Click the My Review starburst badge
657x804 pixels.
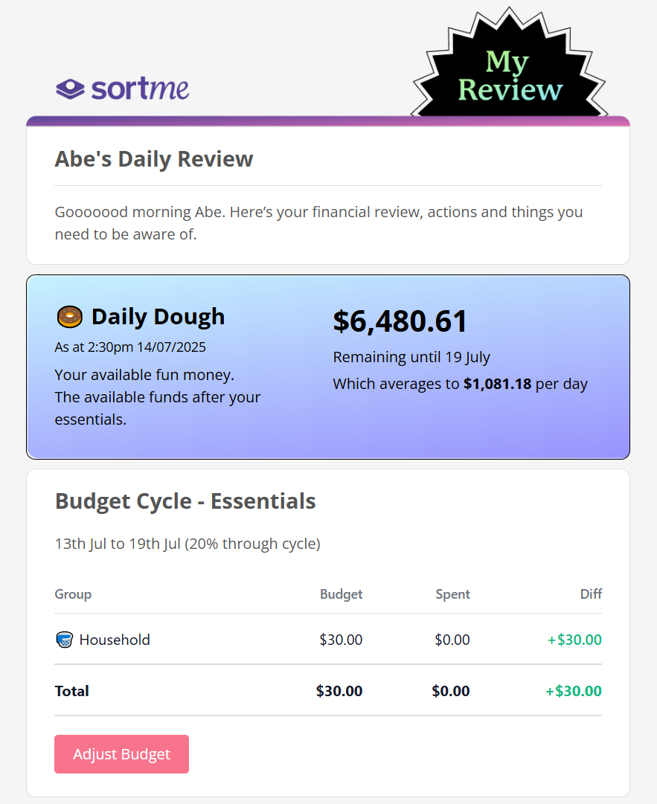pyautogui.click(x=510, y=64)
